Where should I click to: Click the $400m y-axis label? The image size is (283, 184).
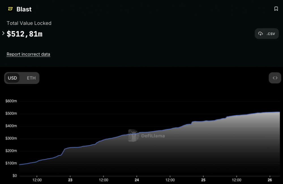pos(11,126)
